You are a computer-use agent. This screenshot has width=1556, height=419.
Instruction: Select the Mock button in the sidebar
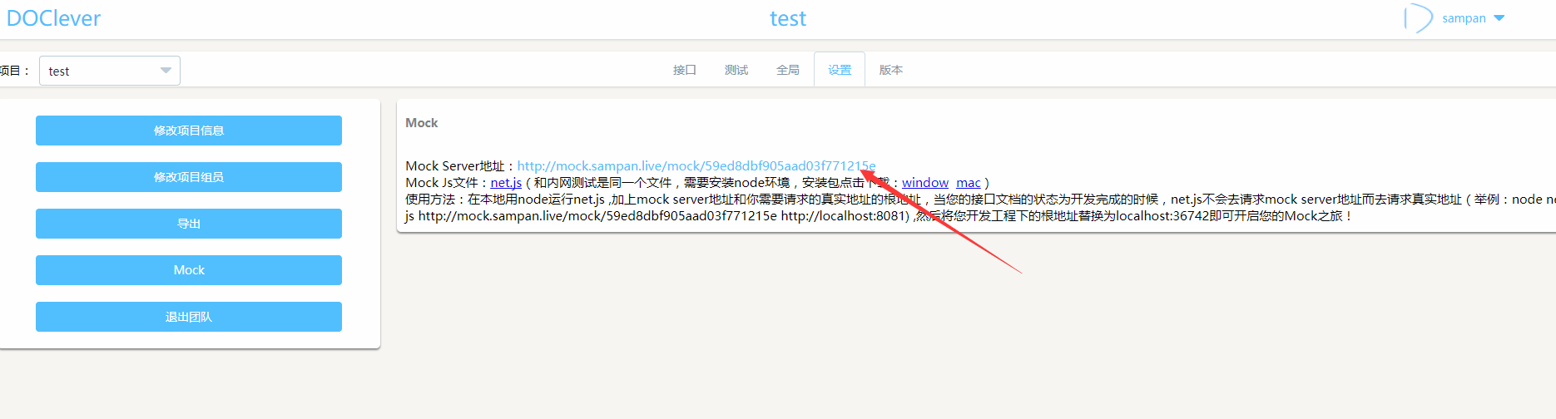[x=189, y=270]
